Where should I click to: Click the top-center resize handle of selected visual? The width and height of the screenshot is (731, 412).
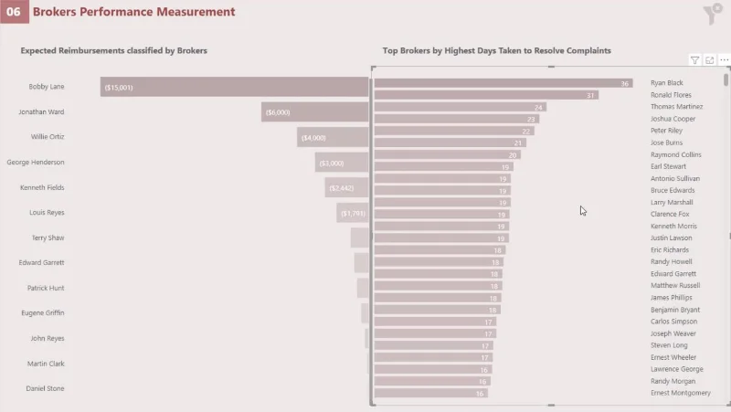click(551, 67)
